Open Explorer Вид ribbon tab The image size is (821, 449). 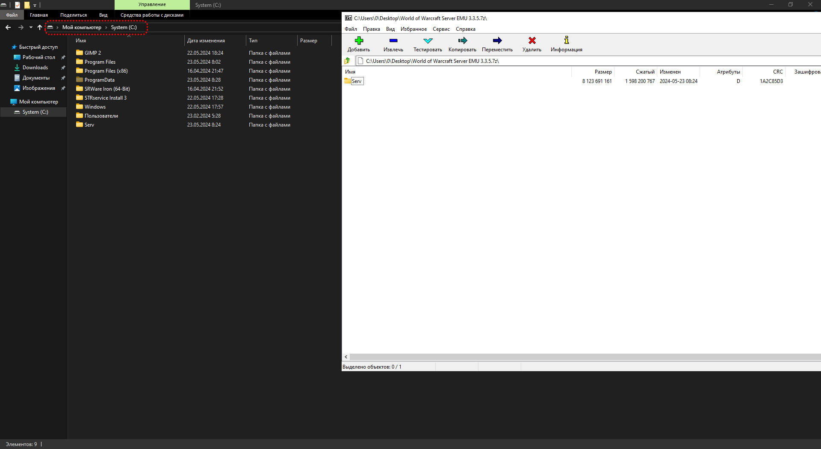tap(103, 15)
